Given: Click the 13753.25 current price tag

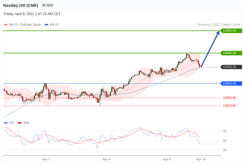Looking at the screenshot, I should (231, 67).
